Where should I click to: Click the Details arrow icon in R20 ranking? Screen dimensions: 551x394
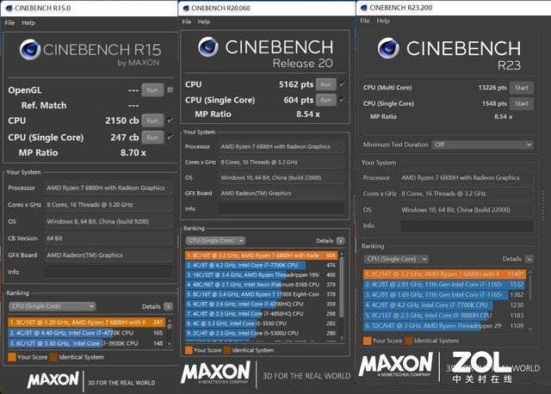pos(340,241)
